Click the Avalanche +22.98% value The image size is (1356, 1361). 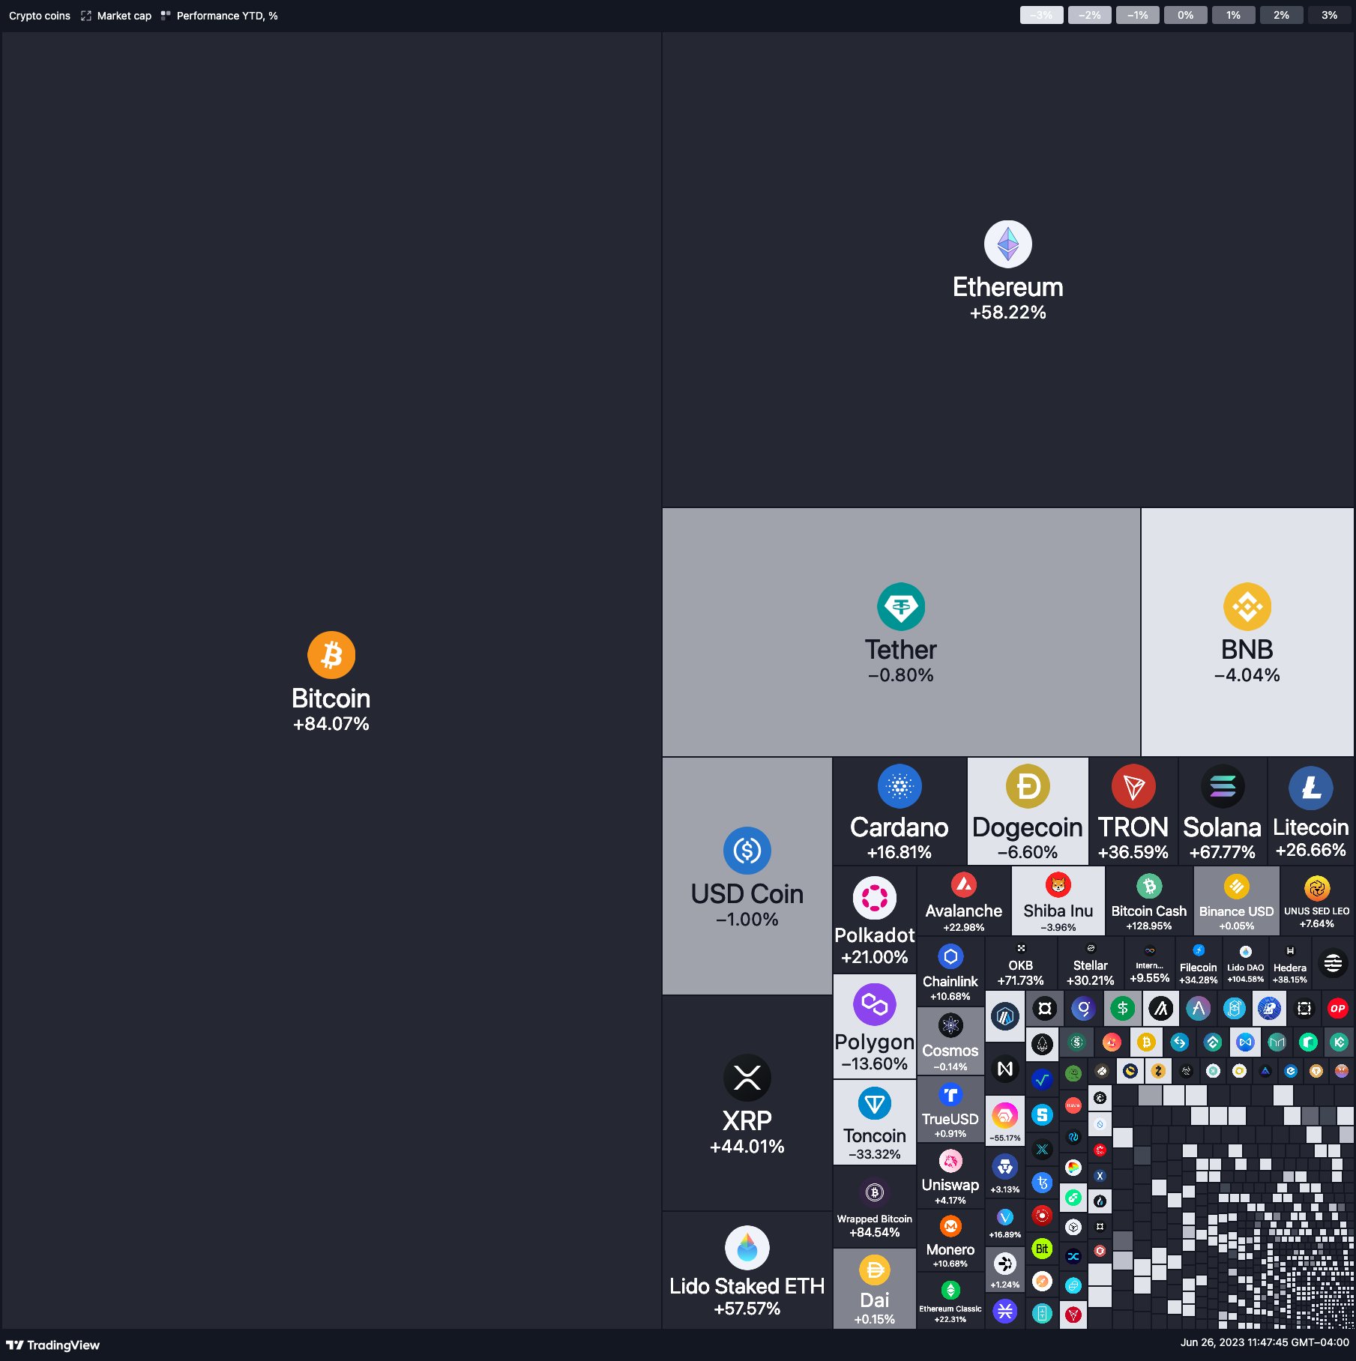[x=964, y=927]
